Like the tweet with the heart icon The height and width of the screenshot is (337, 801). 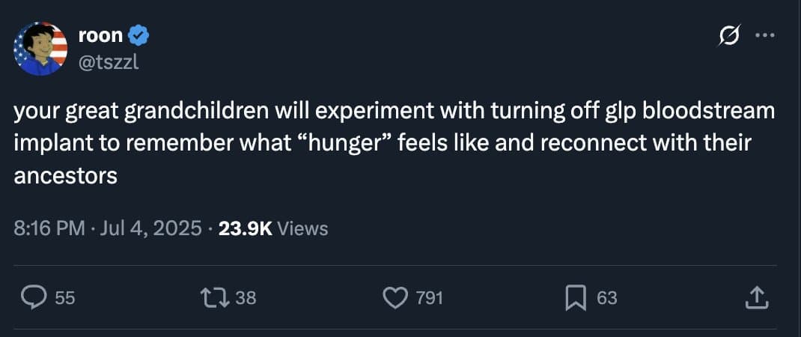395,298
